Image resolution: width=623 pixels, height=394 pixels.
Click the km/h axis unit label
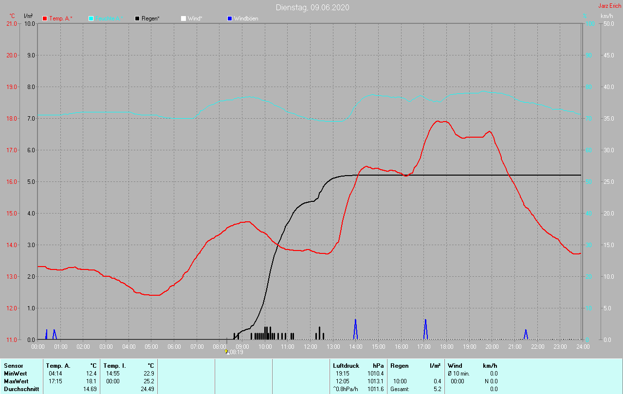(606, 16)
